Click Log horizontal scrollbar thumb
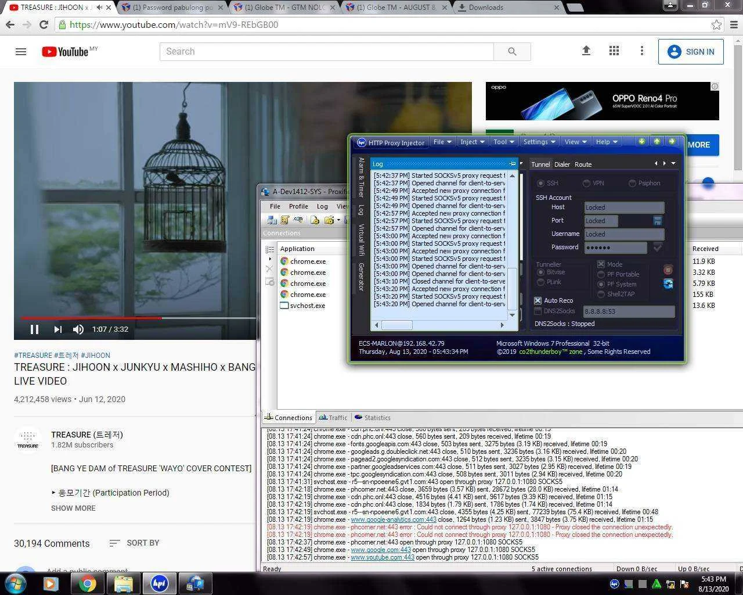Screen dimensions: 743x595 (x=396, y=325)
